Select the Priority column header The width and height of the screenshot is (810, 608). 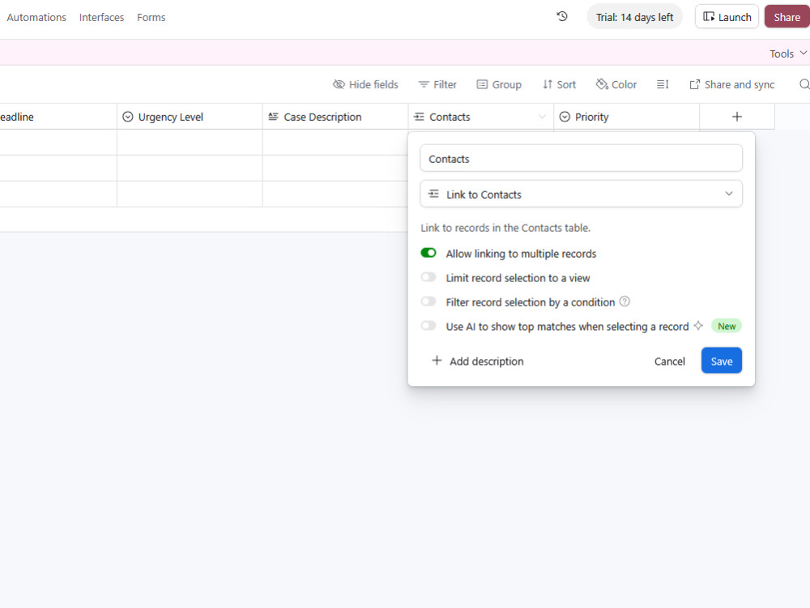[x=627, y=117]
